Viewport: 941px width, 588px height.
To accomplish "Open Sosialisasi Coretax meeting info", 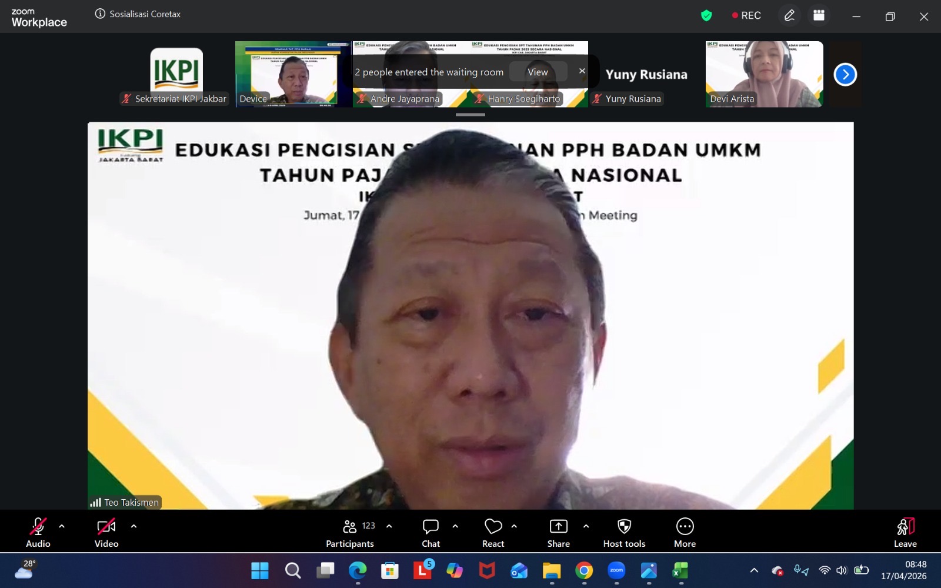I will (x=137, y=13).
